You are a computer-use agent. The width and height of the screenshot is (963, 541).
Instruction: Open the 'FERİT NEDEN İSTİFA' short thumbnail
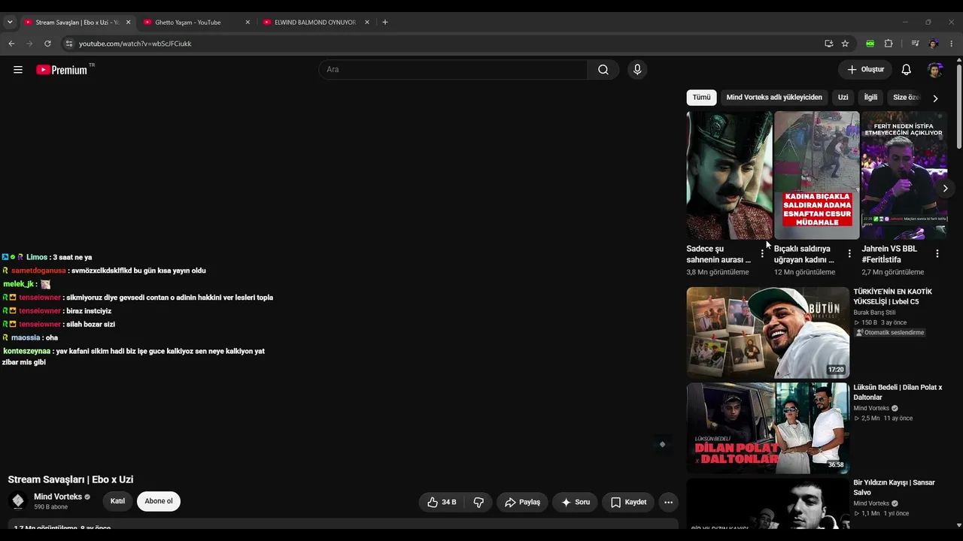[904, 175]
